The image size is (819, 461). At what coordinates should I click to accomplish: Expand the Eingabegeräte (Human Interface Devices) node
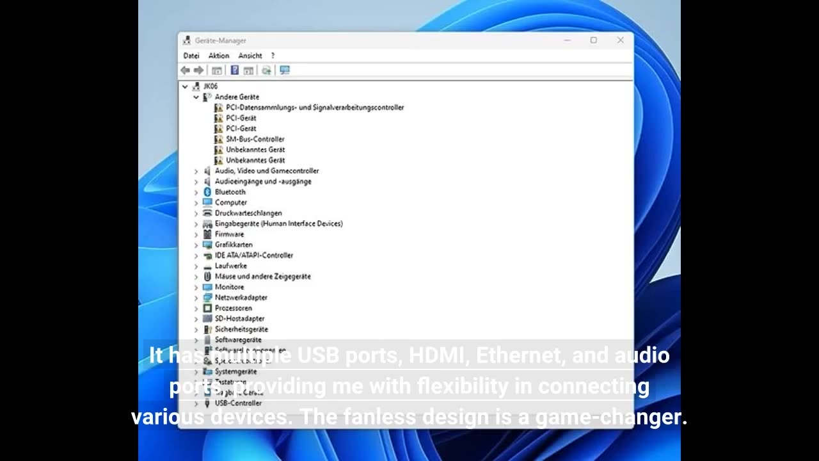click(x=196, y=223)
